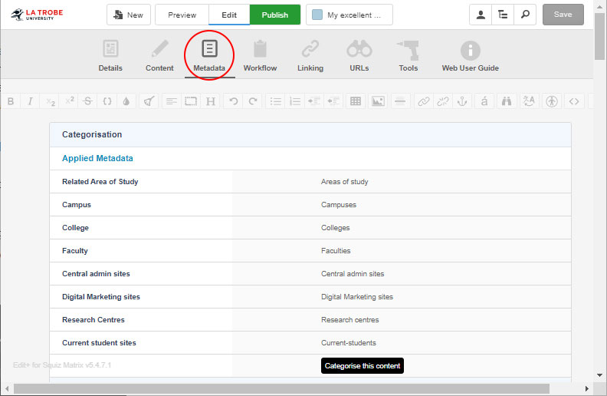Toggle strikethrough formatting in the editor toolbar
The width and height of the screenshot is (607, 396).
coord(87,101)
